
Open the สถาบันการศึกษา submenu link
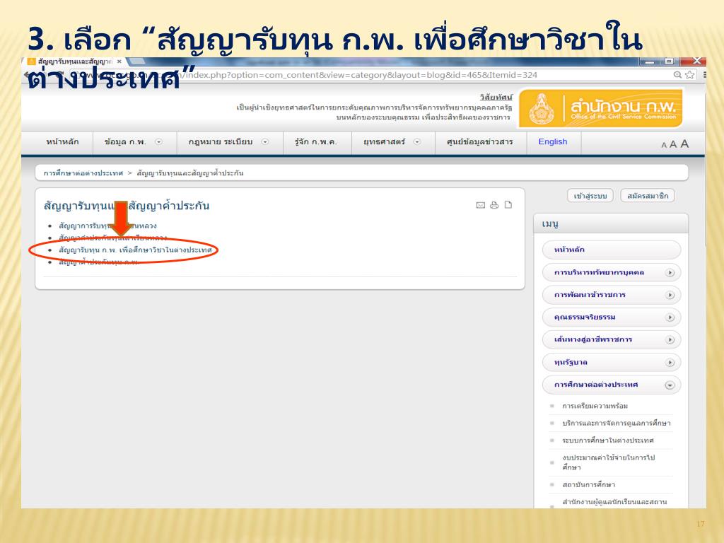589,484
